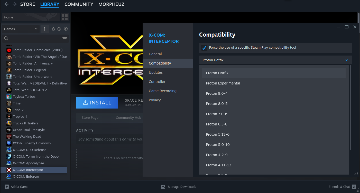Pick Proton 6.3-8 from dropdown
This screenshot has height=193, width=360.
pyautogui.click(x=274, y=124)
